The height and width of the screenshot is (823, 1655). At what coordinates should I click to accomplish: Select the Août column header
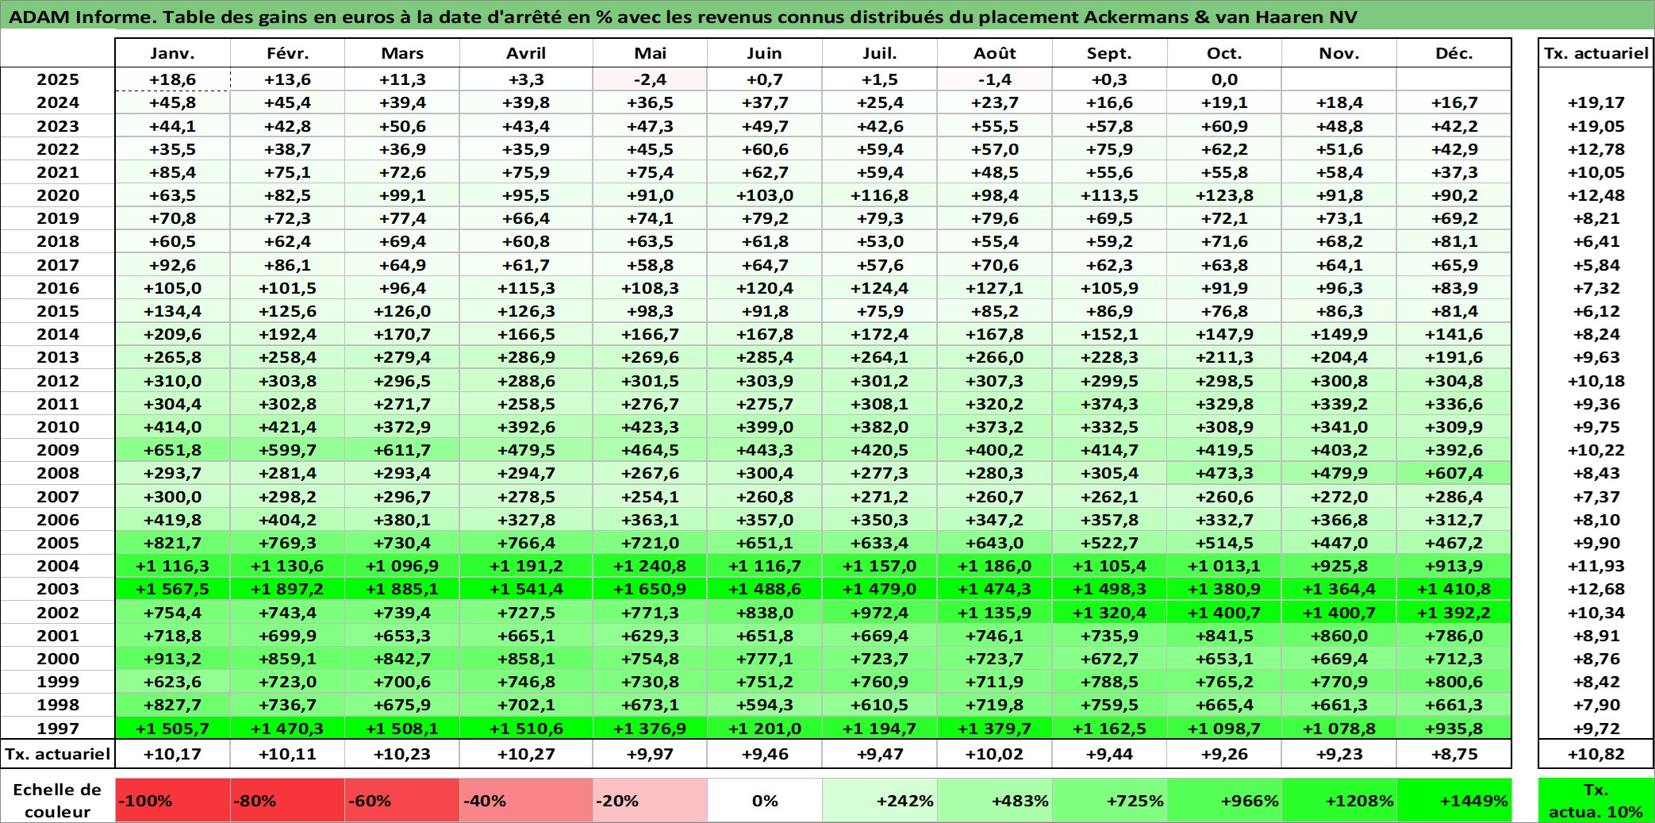coord(995,53)
